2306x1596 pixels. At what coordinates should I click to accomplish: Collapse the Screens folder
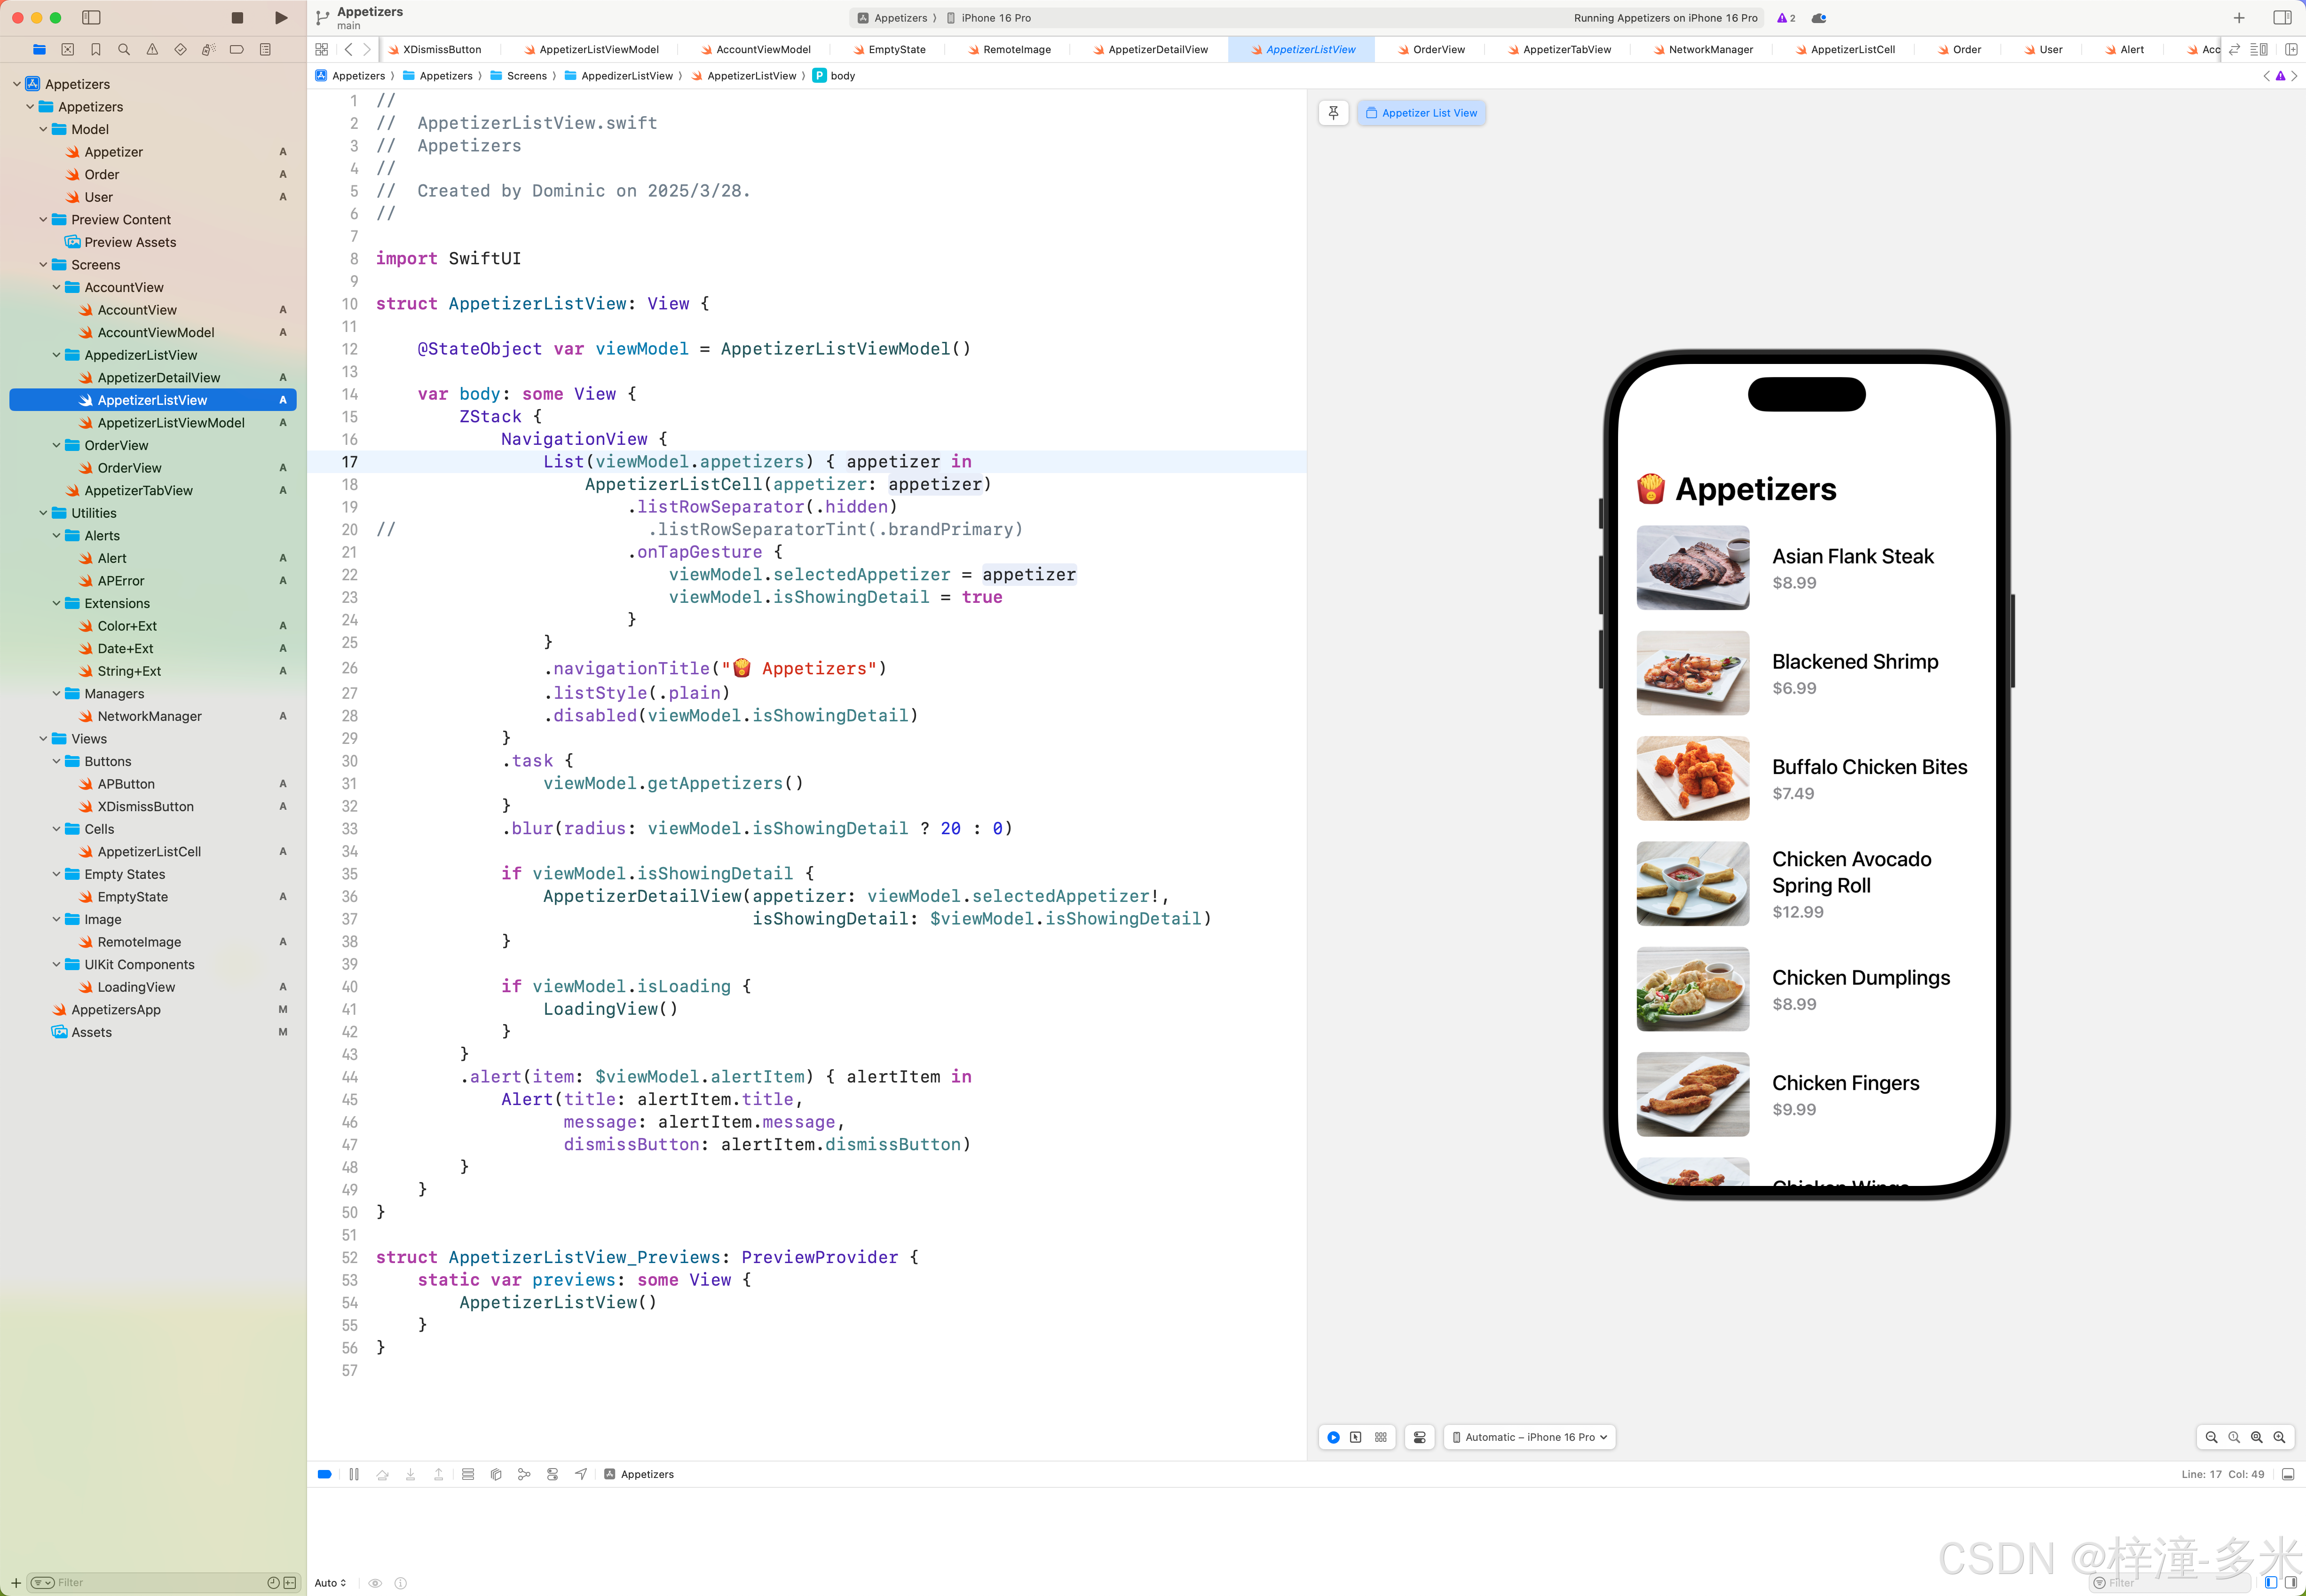coord(43,265)
